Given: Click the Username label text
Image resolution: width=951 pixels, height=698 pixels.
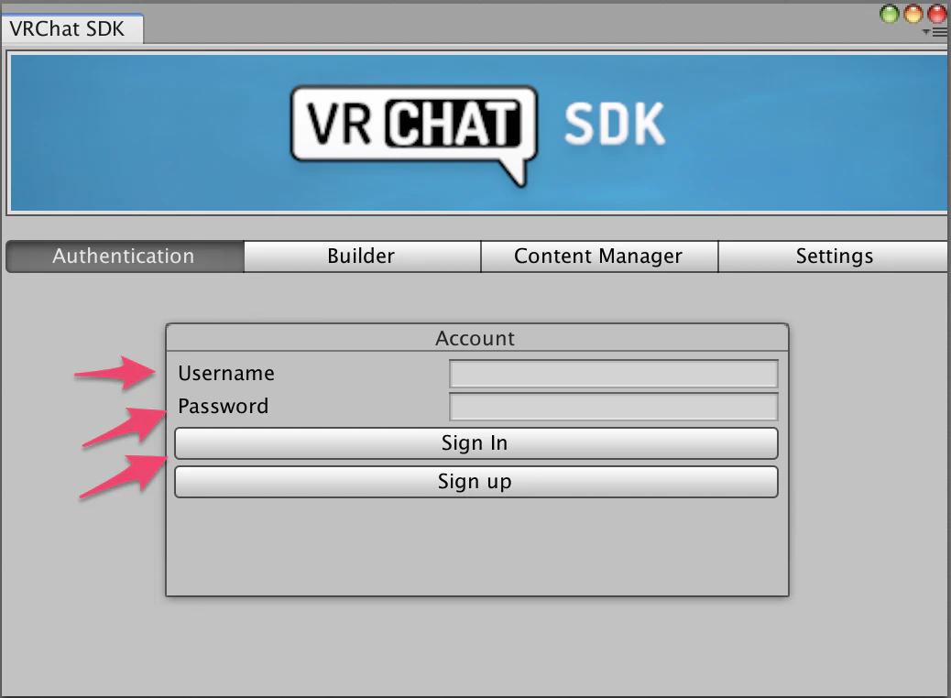Looking at the screenshot, I should click(x=226, y=374).
